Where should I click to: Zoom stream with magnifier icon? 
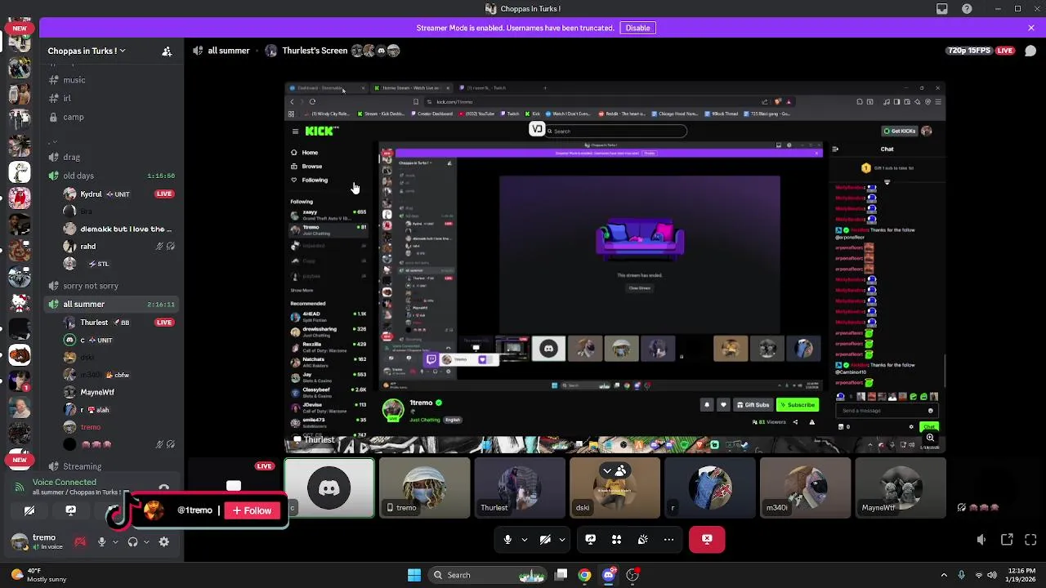(x=930, y=438)
